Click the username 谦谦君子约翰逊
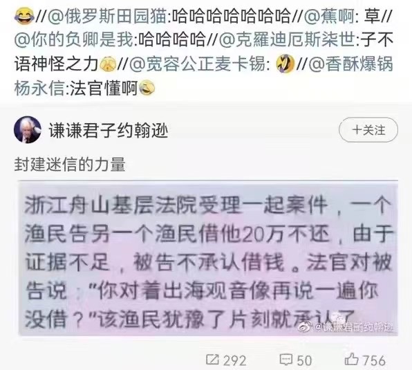This screenshot has width=412, height=370. click(109, 131)
